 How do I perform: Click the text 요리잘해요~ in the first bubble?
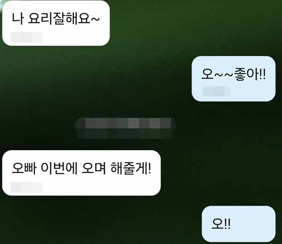click(x=63, y=18)
